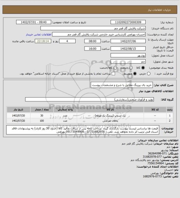
Task: Click the واحد شمارش column header
Action: tap(65, 110)
